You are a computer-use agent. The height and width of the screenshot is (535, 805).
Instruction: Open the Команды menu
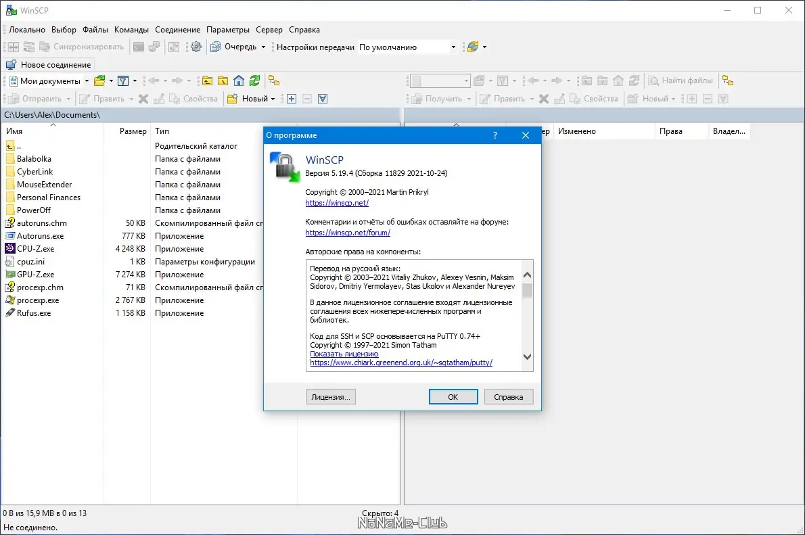pyautogui.click(x=131, y=30)
